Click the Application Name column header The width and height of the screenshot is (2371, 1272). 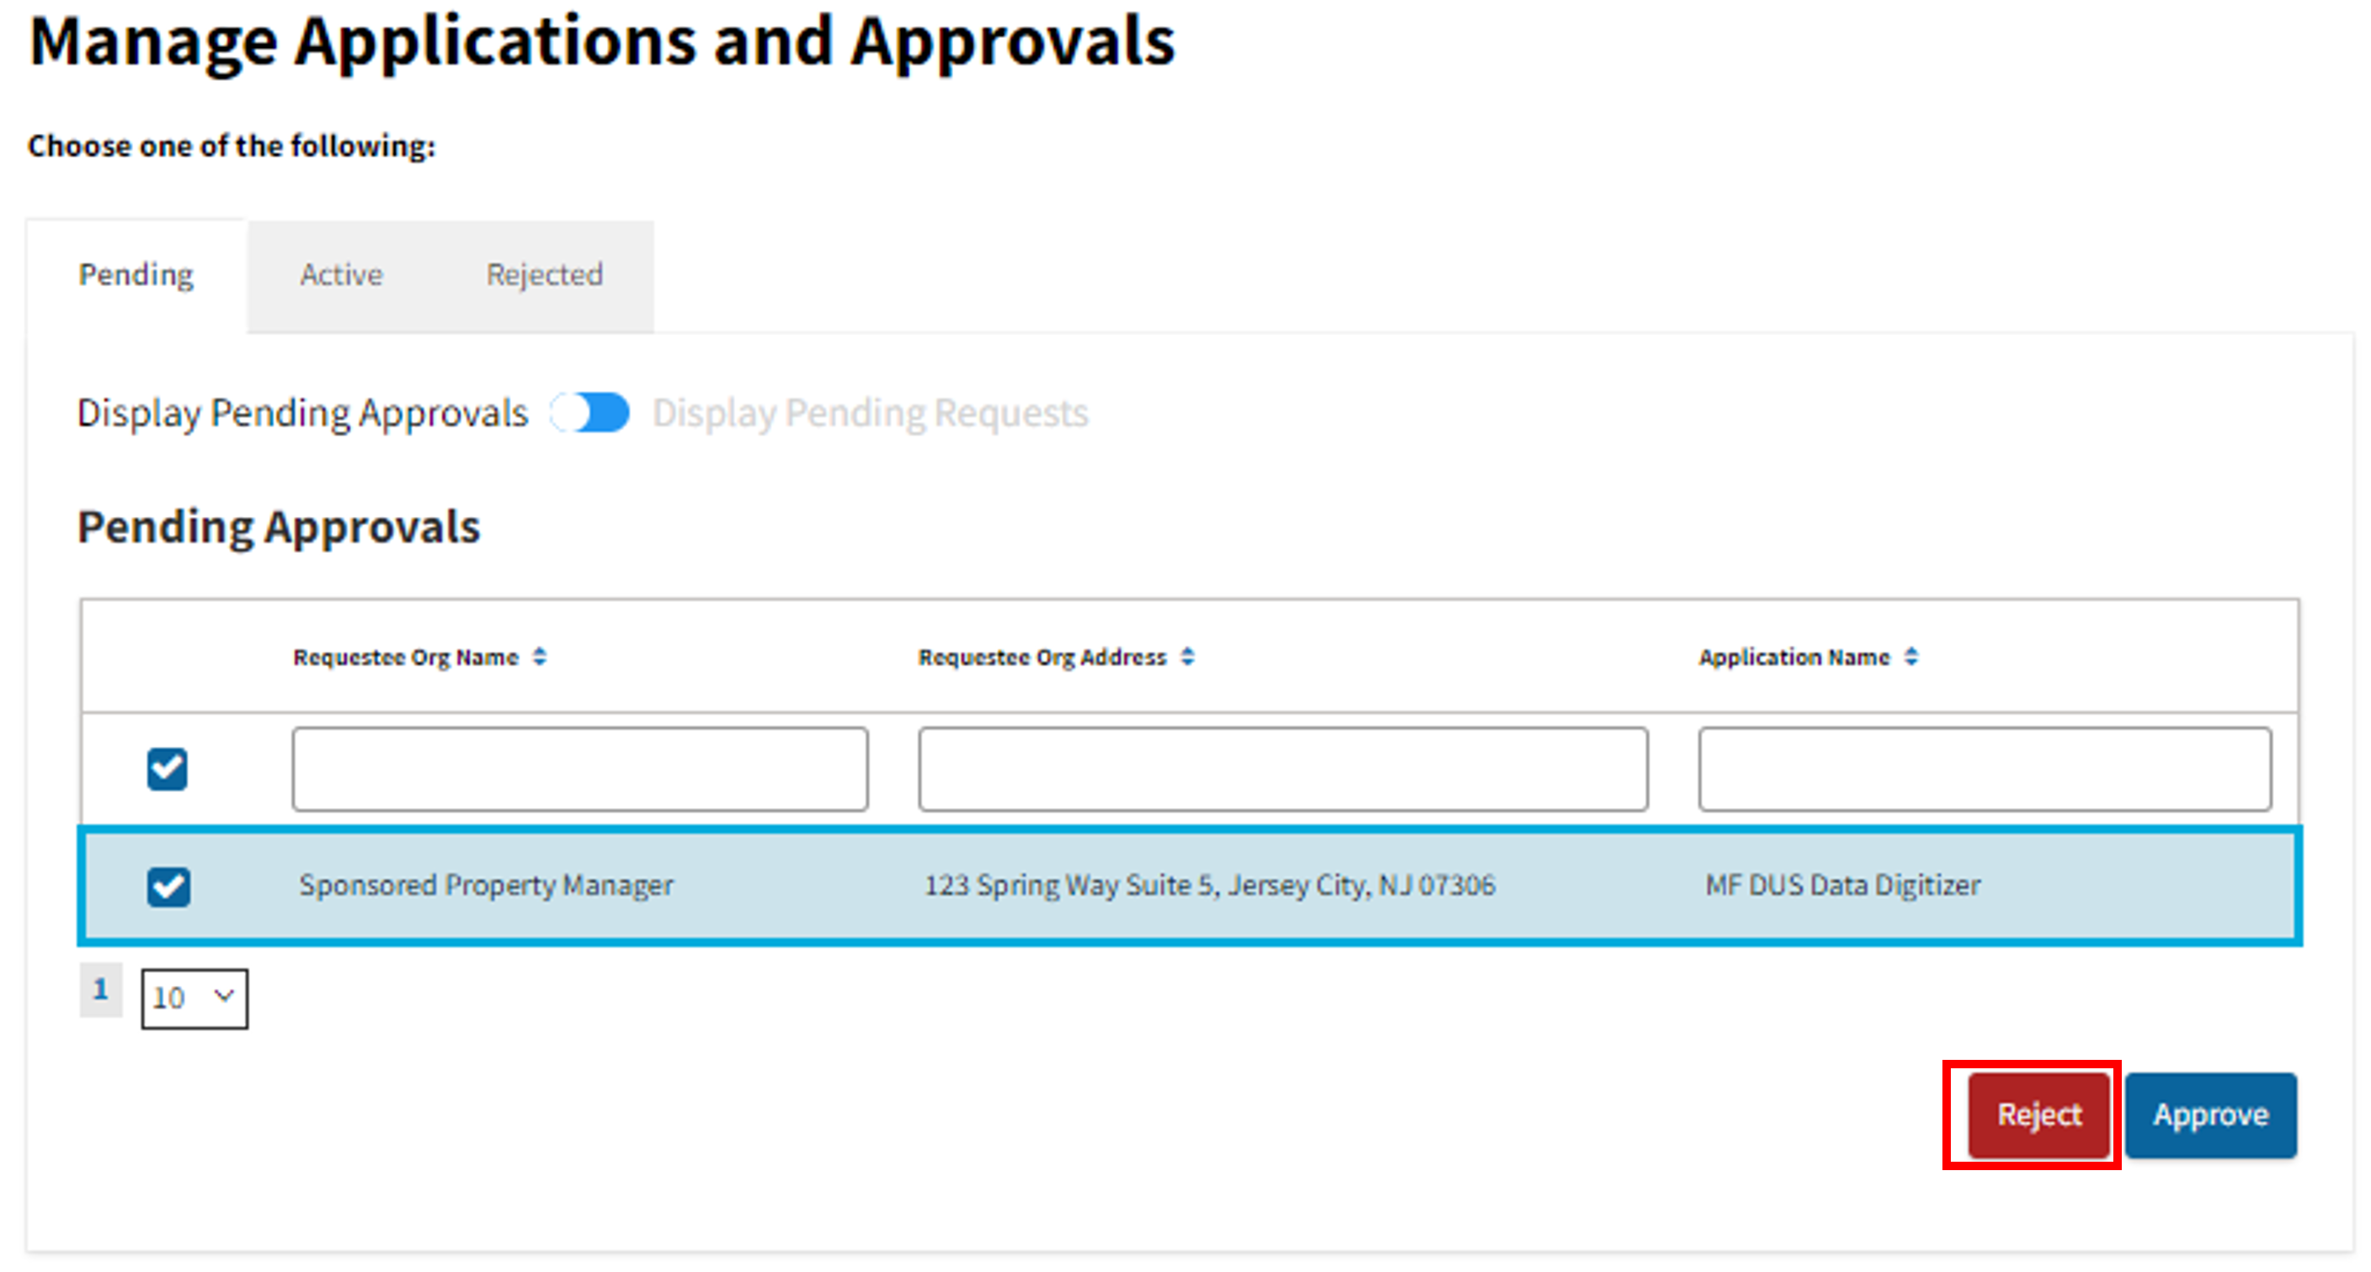[x=1794, y=657]
